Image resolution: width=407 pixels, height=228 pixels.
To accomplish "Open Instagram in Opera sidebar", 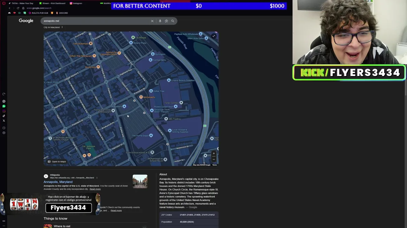I will click(x=4, y=111).
